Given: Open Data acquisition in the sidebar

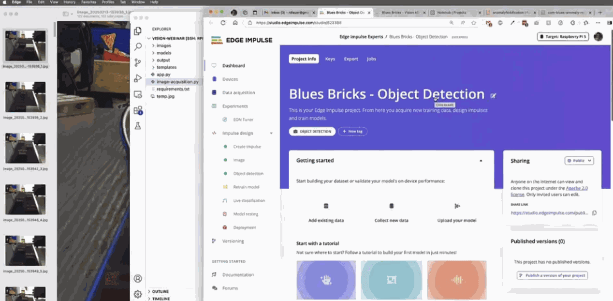Looking at the screenshot, I should pos(238,92).
